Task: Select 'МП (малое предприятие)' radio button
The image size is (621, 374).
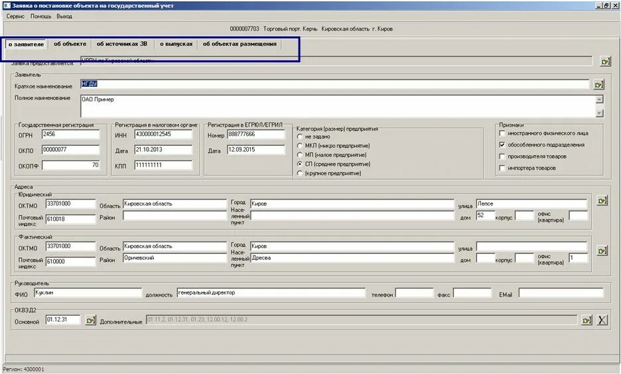Action: (x=300, y=155)
